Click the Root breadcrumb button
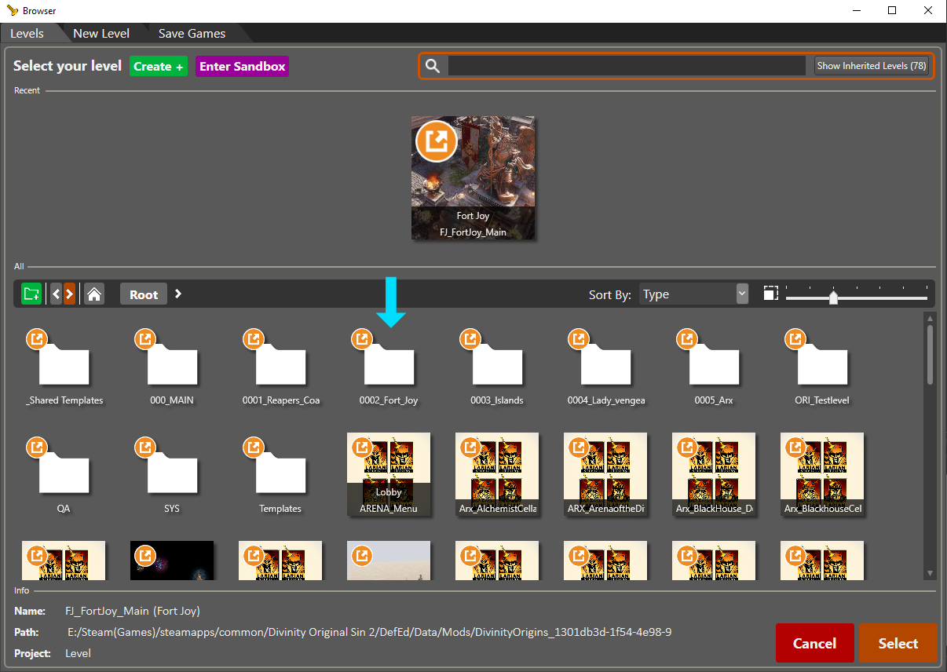The height and width of the screenshot is (672, 947). (144, 294)
